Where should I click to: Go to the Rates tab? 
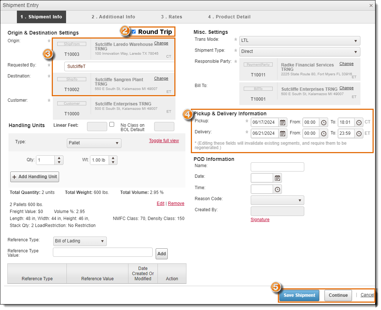[171, 17]
